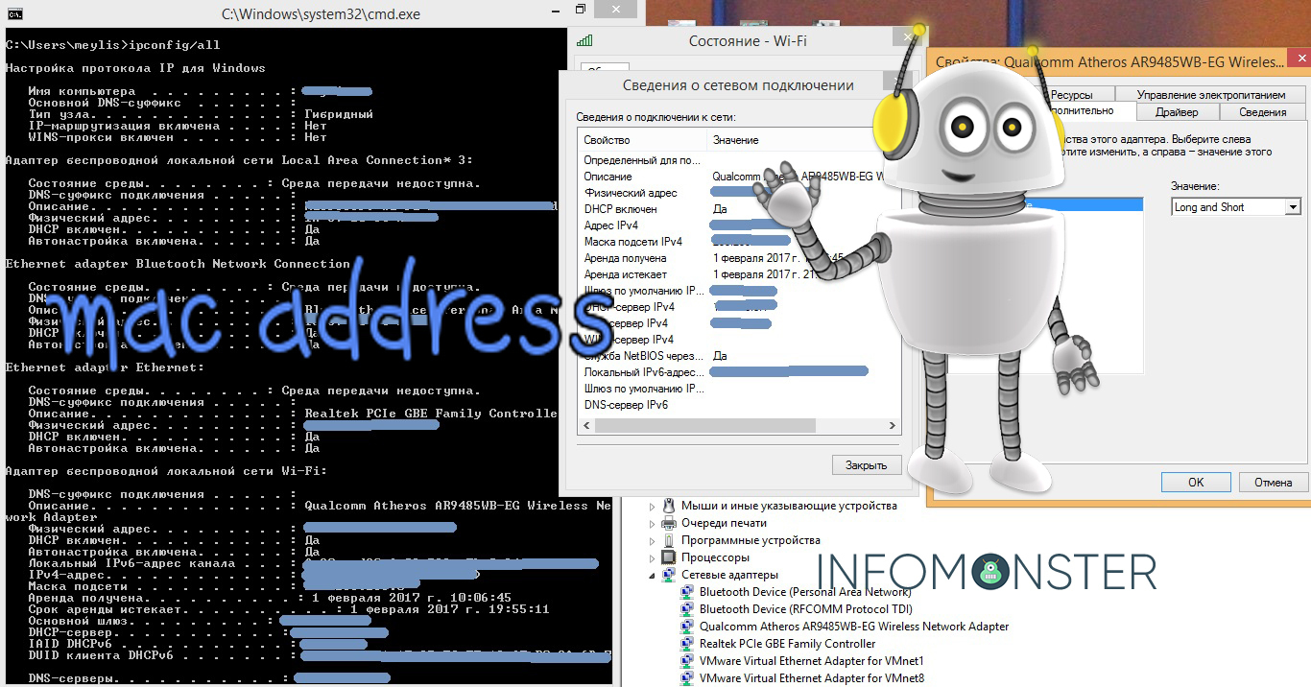Switch to the Драйвер tab
1311x687 pixels.
pos(1176,112)
